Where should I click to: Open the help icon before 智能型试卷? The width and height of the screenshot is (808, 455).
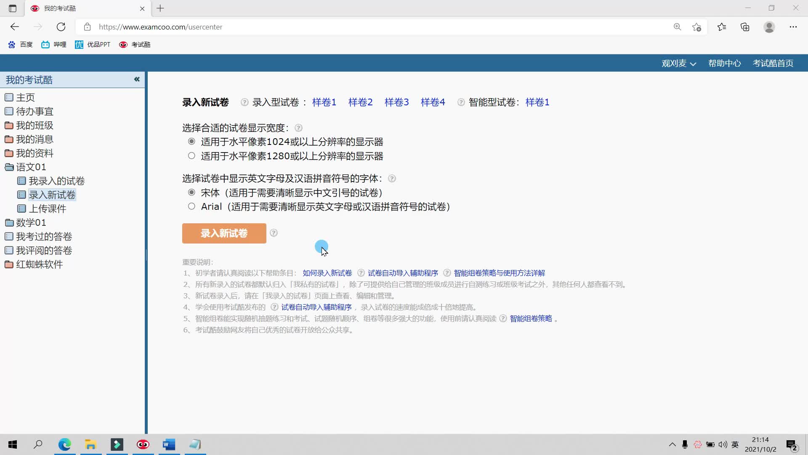[x=461, y=102]
